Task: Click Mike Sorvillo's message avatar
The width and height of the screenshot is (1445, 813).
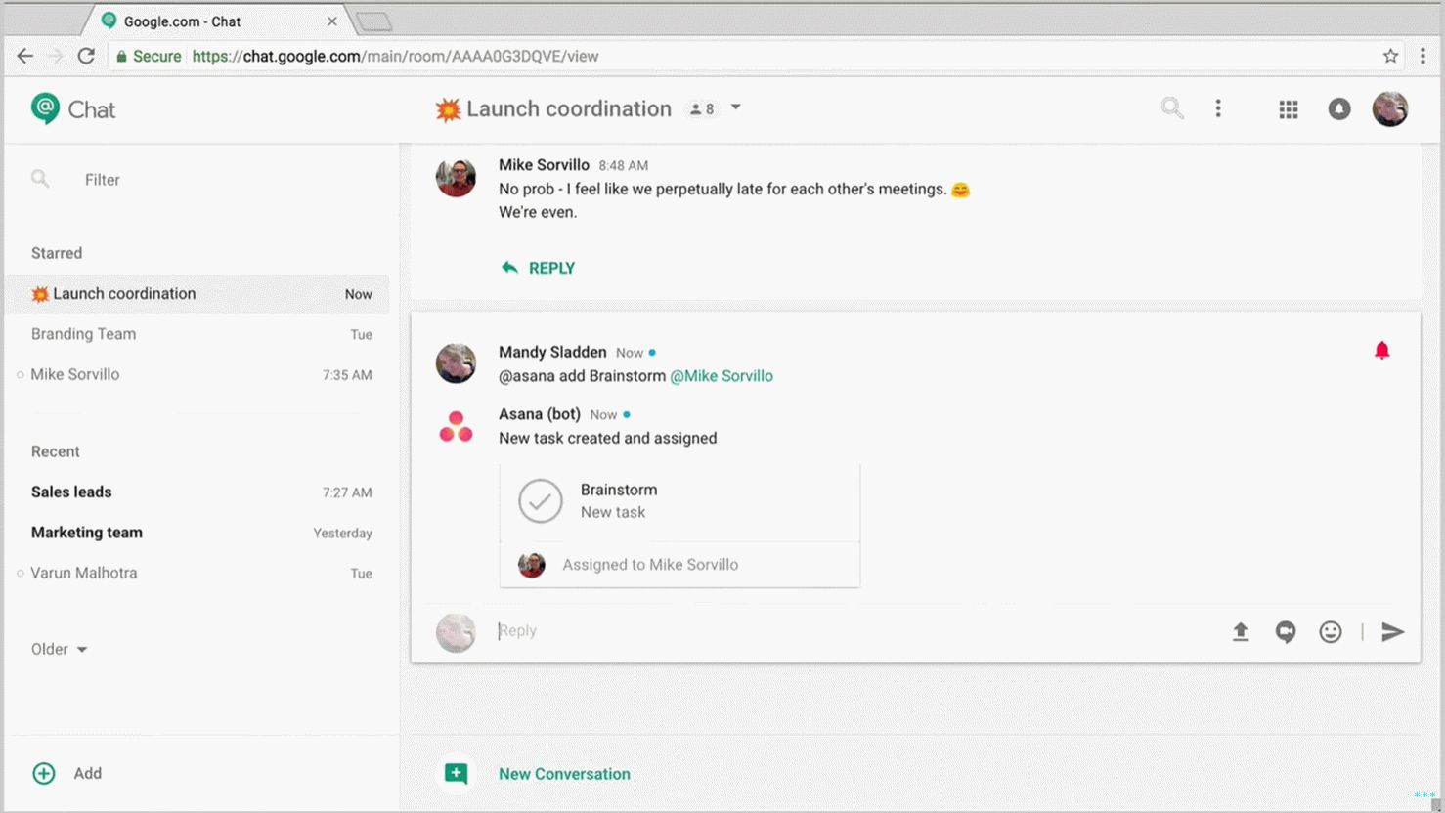Action: pos(456,178)
